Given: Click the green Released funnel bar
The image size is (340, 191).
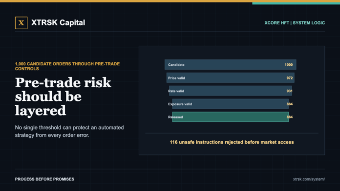Looking at the screenshot, I should click(x=230, y=117).
